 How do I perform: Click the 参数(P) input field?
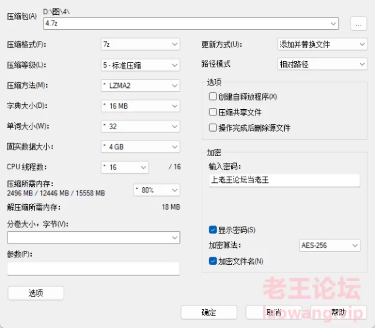click(x=93, y=269)
